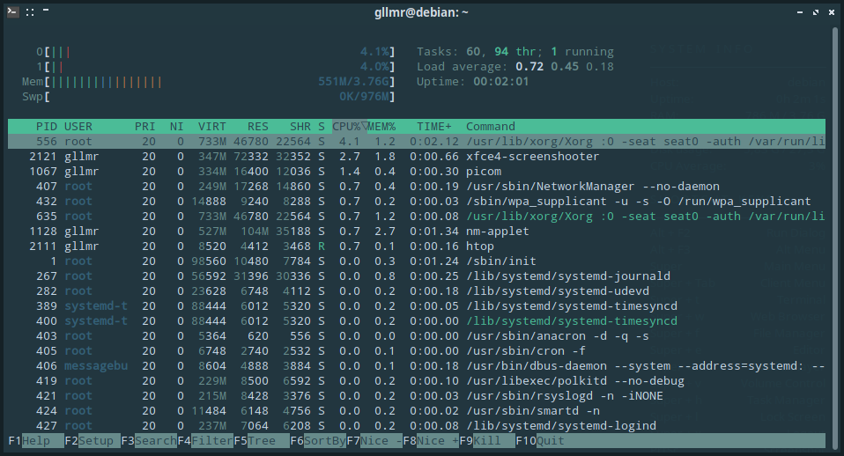Image resolution: width=844 pixels, height=456 pixels.
Task: Sort by the RES column header
Action: point(258,127)
